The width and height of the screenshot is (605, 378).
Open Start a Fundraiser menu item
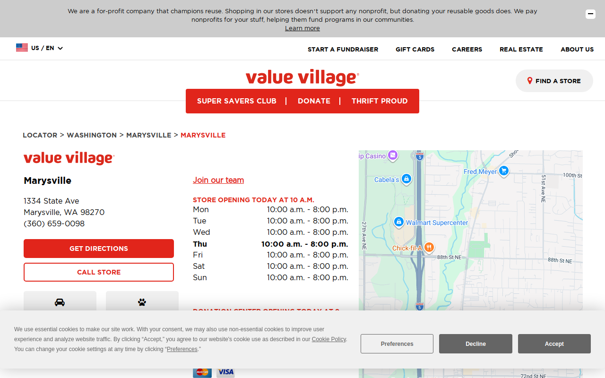[343, 49]
